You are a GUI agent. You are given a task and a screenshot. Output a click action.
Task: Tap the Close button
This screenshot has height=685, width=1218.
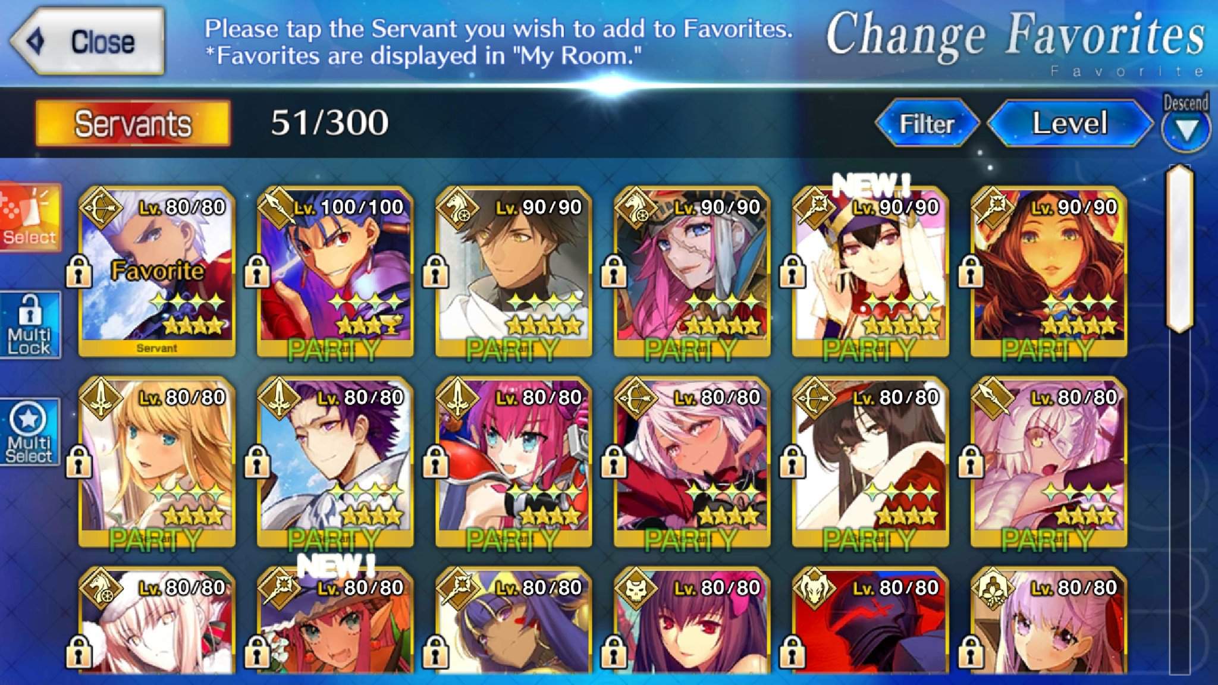coord(87,42)
